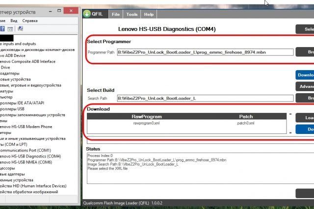Click the 'Please select the XML file' status line
The height and width of the screenshot is (209, 314).
click(x=107, y=169)
